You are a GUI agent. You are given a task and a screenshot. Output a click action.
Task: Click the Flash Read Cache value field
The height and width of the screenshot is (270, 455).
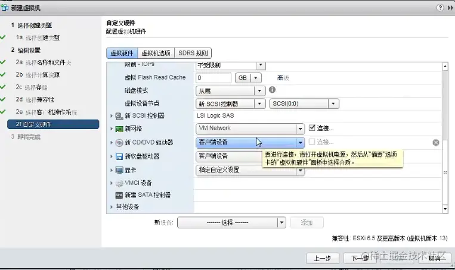pos(213,78)
